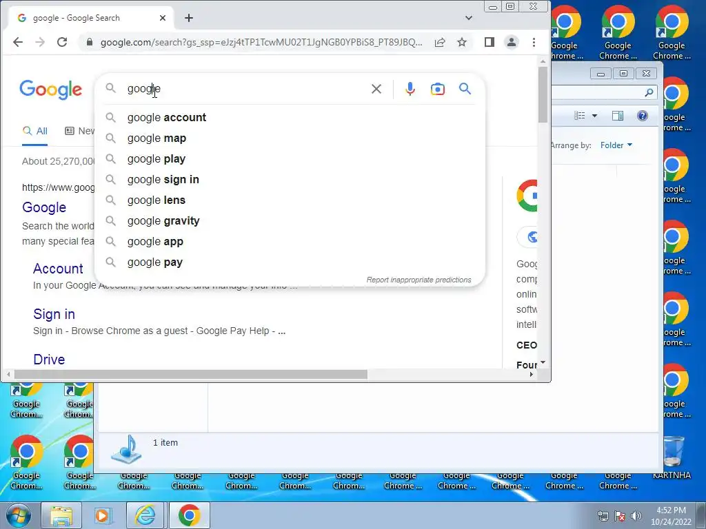Screen dimensions: 706x529
Task: Click the volume speaker tray icon
Action: 636,516
